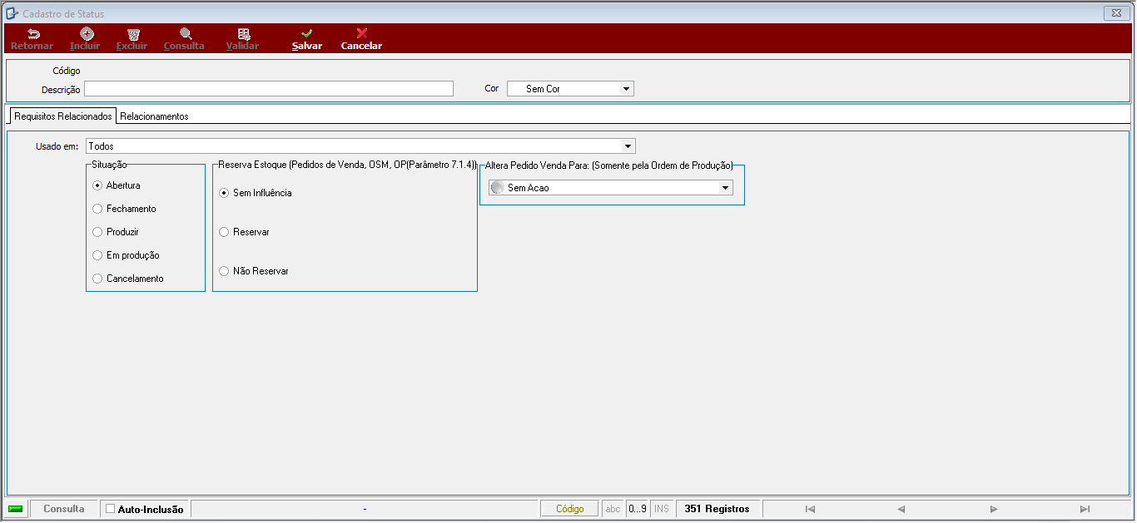Go to next record arrow
The width and height of the screenshot is (1137, 523).
point(993,509)
